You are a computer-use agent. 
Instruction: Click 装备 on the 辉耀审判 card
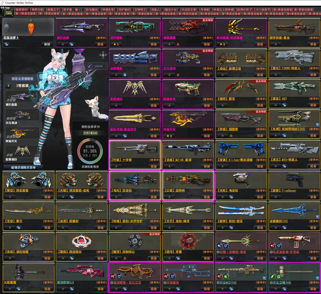(x=207, y=105)
